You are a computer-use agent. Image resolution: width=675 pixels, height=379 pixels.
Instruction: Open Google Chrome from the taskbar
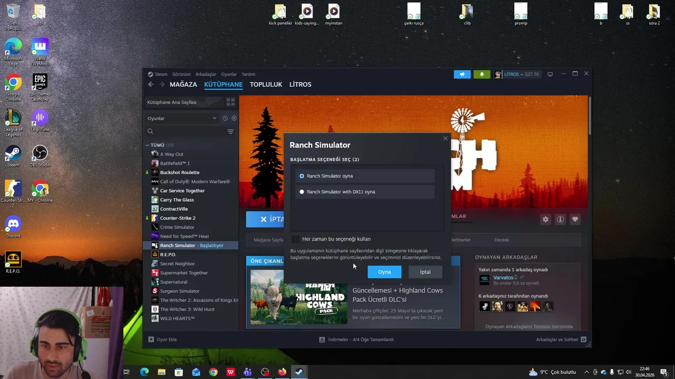point(213,372)
